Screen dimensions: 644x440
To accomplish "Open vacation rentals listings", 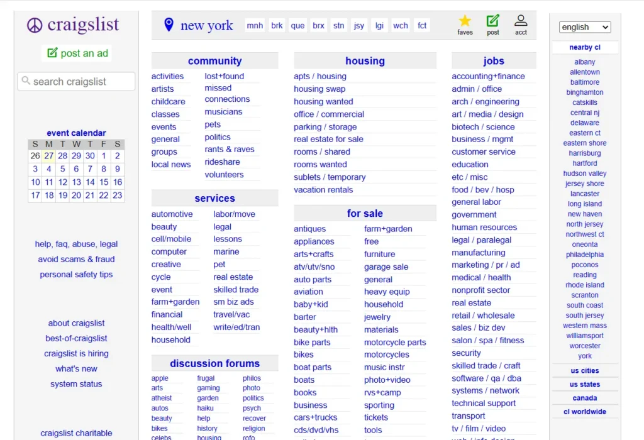I will click(x=323, y=190).
